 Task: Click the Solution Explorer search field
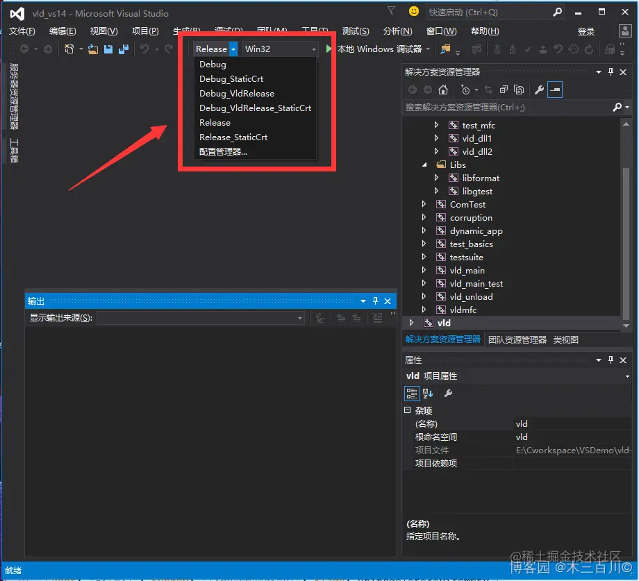[507, 108]
